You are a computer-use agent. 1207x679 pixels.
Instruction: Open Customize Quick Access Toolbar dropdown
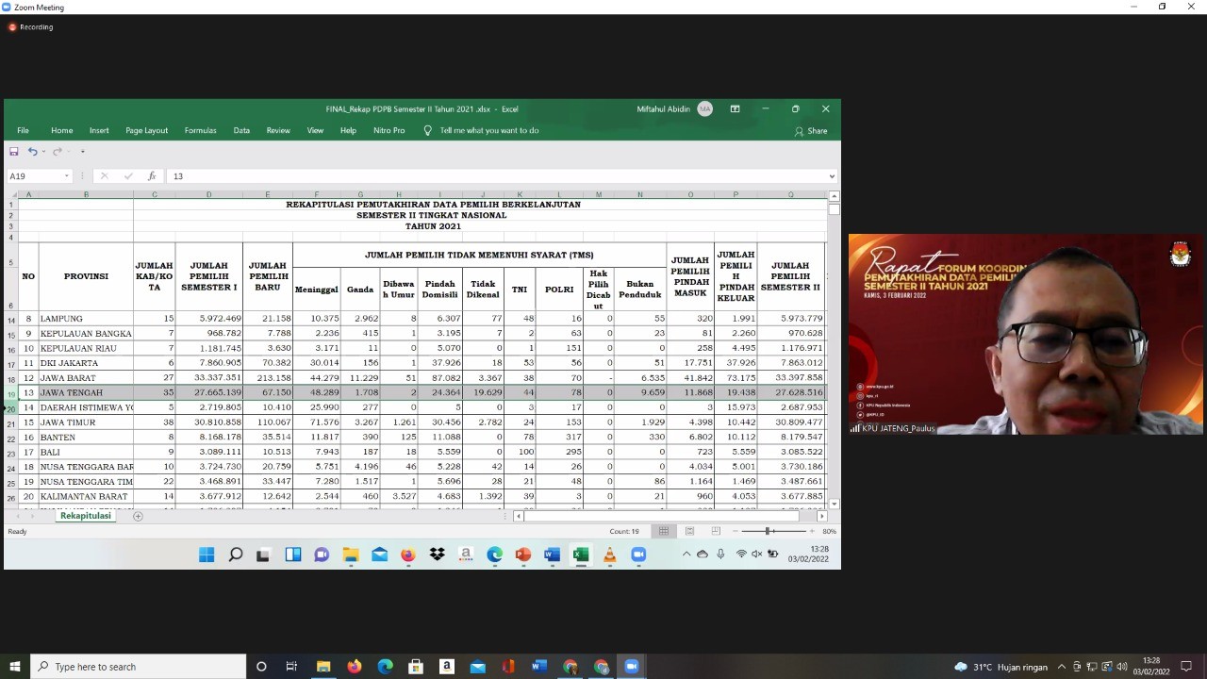pyautogui.click(x=82, y=151)
